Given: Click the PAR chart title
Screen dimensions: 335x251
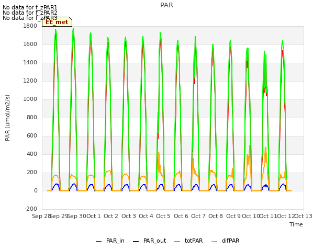Looking at the screenshot, I should click(166, 5).
